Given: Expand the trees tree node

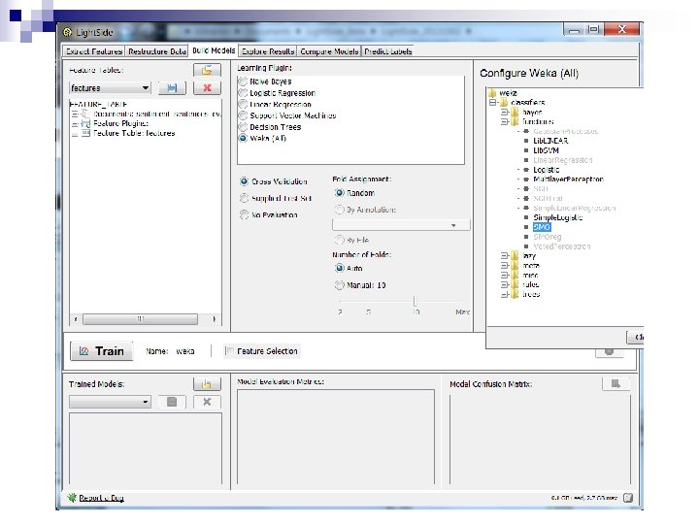Looking at the screenshot, I should click(x=504, y=295).
